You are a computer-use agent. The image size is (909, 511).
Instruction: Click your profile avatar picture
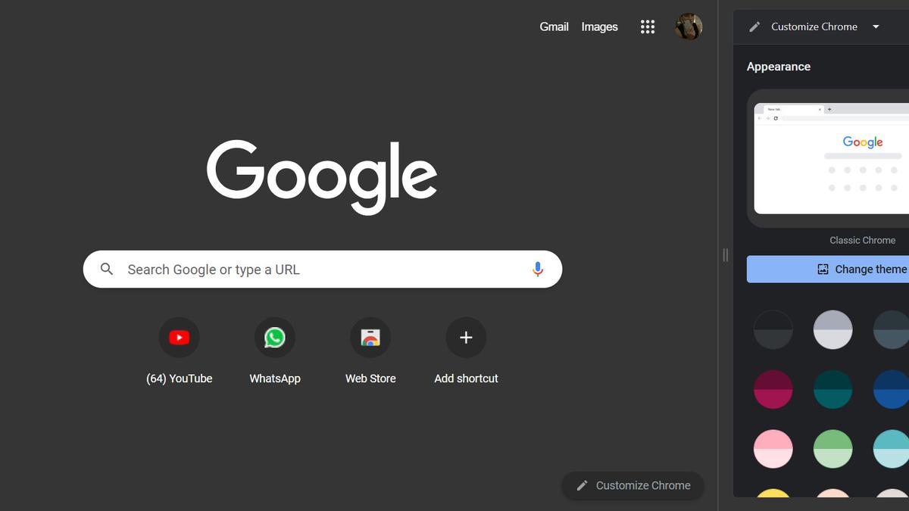pos(688,26)
